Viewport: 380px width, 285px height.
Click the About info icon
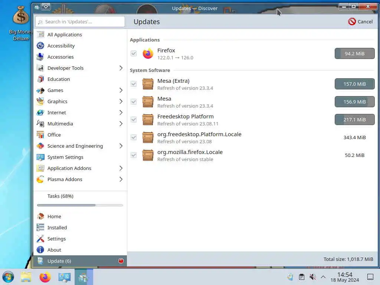point(40,250)
